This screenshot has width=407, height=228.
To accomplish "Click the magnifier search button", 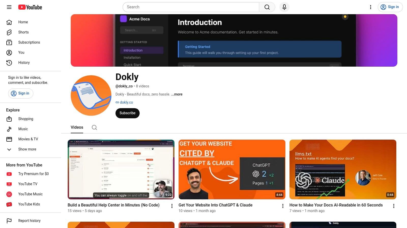I will coord(267,7).
